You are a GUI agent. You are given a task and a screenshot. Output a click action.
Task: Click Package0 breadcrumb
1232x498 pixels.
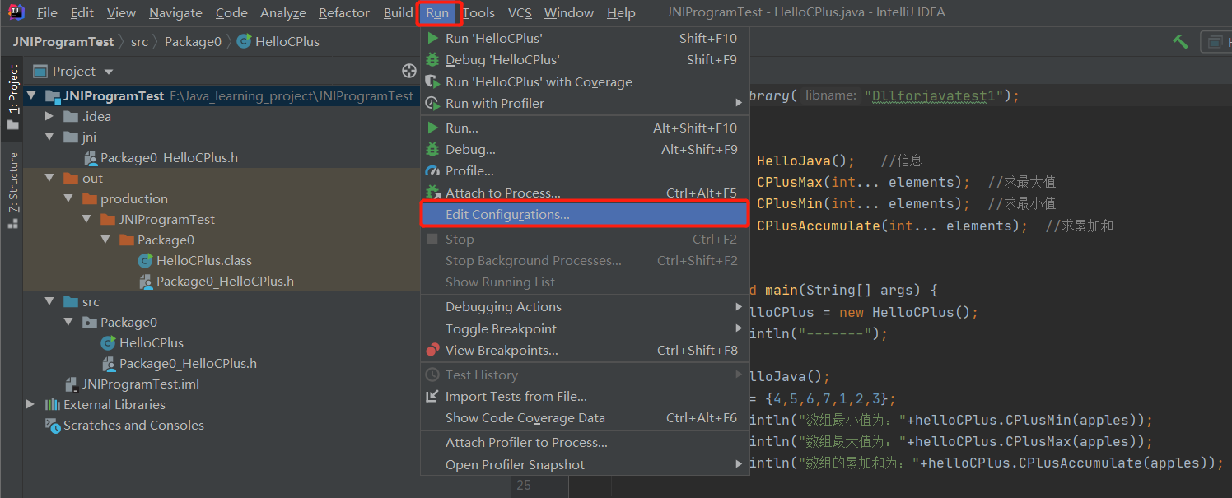tap(193, 41)
